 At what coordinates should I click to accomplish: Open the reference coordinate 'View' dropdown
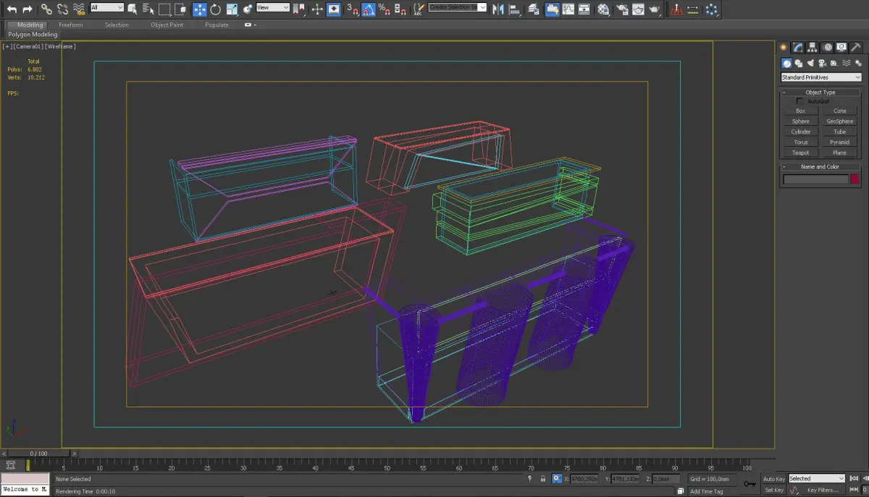[273, 7]
